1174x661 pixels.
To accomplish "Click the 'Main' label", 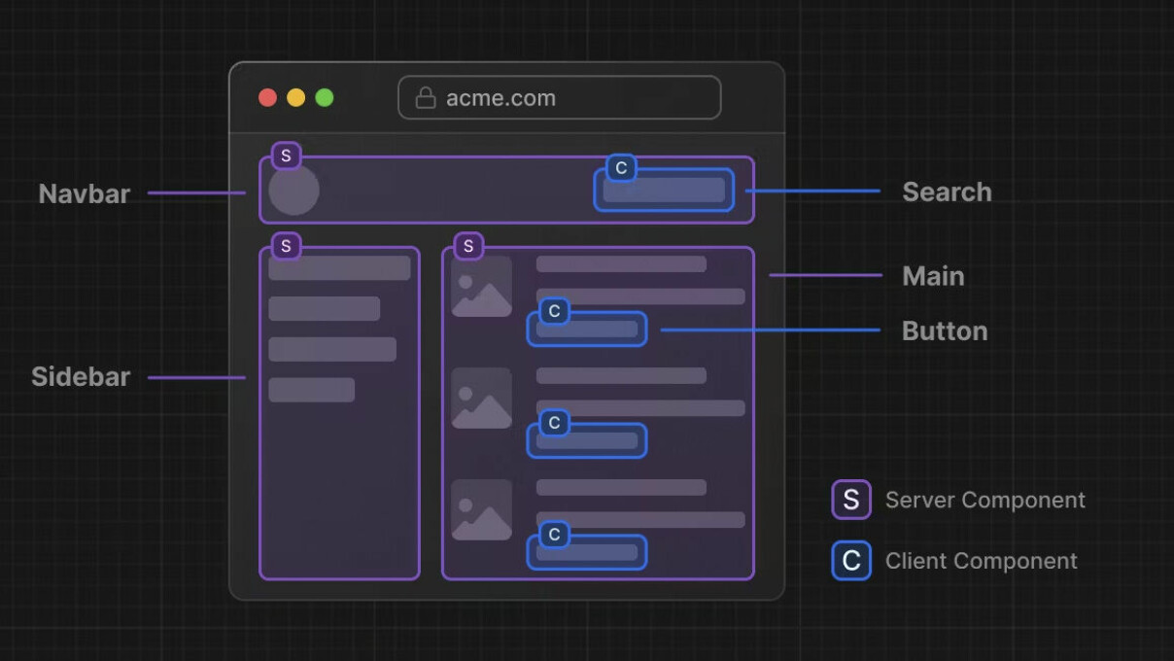I will coord(933,276).
